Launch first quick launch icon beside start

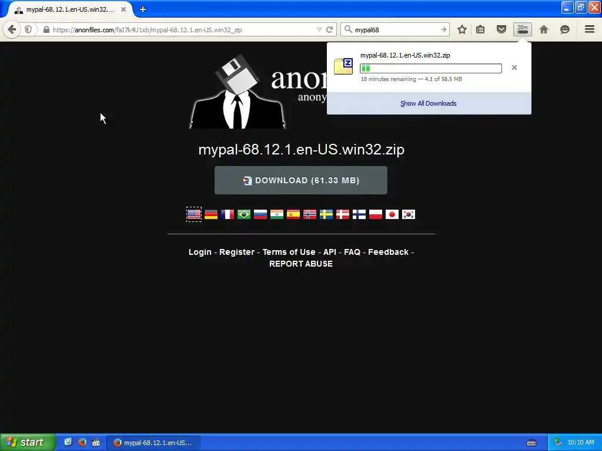click(x=68, y=442)
